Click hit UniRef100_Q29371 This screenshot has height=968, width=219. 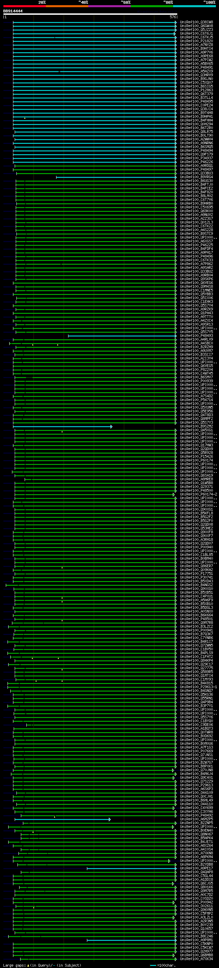click(196, 487)
